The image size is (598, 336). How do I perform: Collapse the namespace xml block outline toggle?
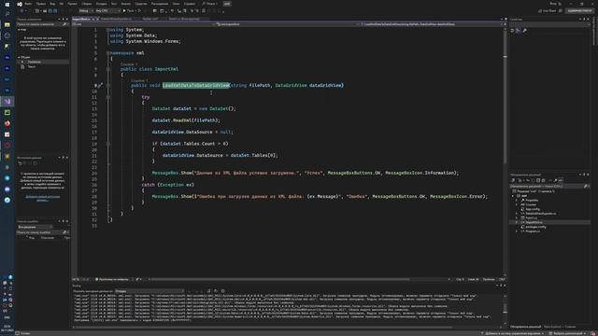point(108,53)
